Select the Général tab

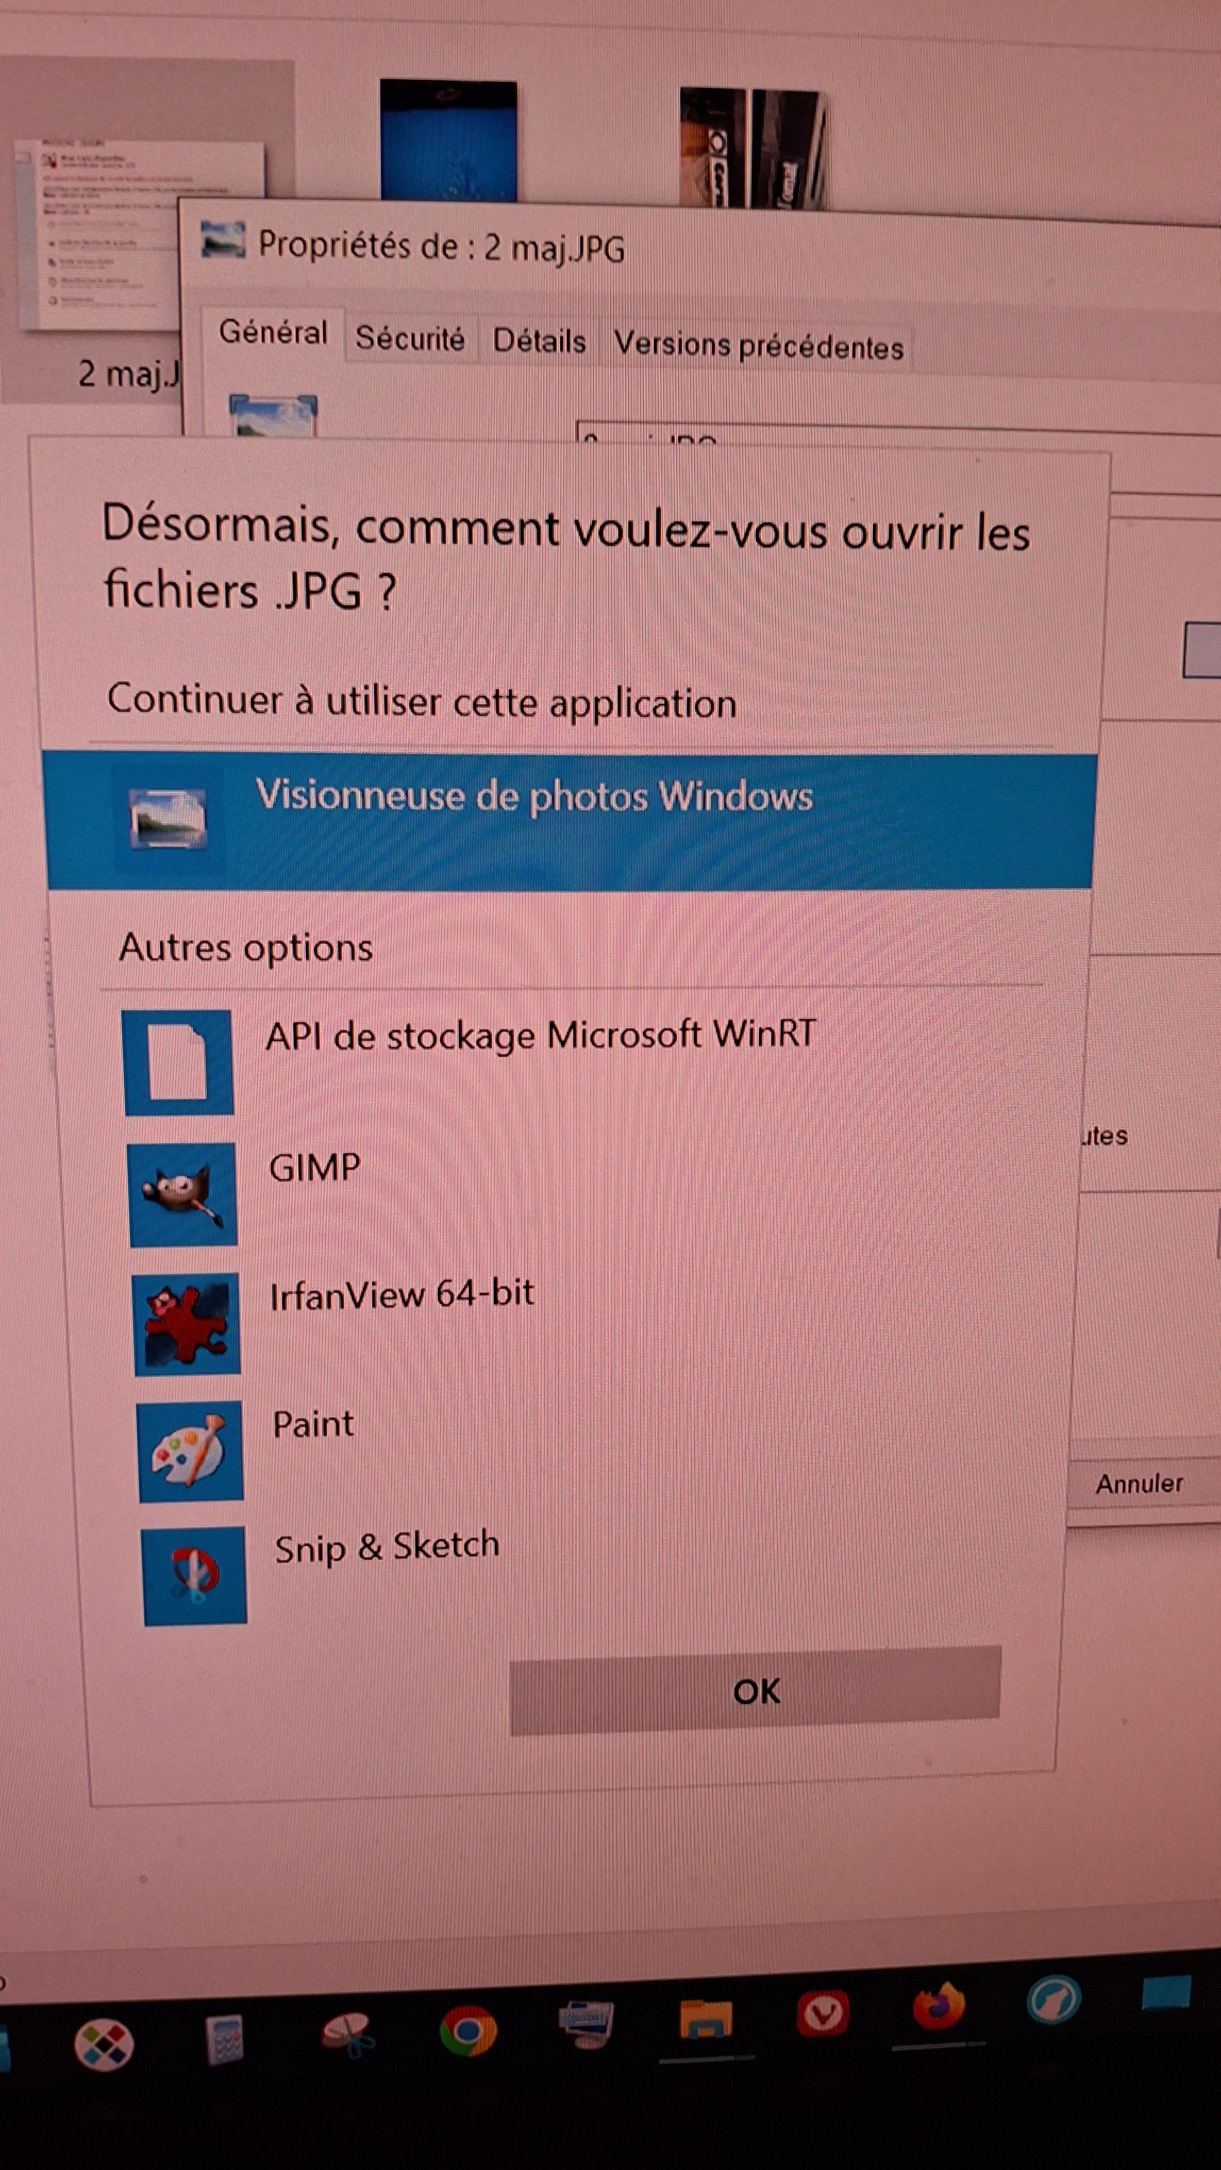click(x=273, y=333)
